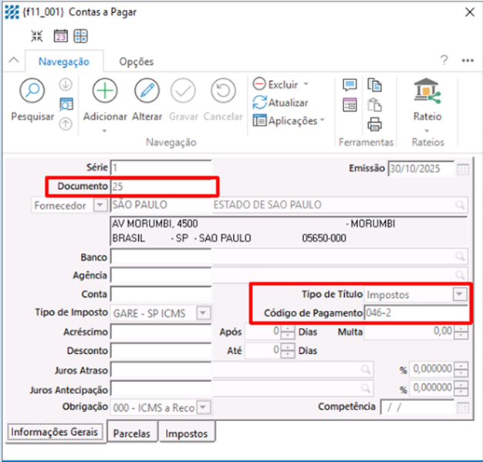Open the Parcelas tab
The width and height of the screenshot is (483, 462).
(x=131, y=433)
